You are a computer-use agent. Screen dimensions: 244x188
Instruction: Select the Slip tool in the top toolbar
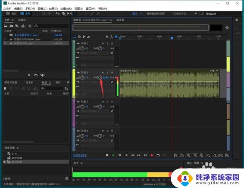[x=69, y=14]
